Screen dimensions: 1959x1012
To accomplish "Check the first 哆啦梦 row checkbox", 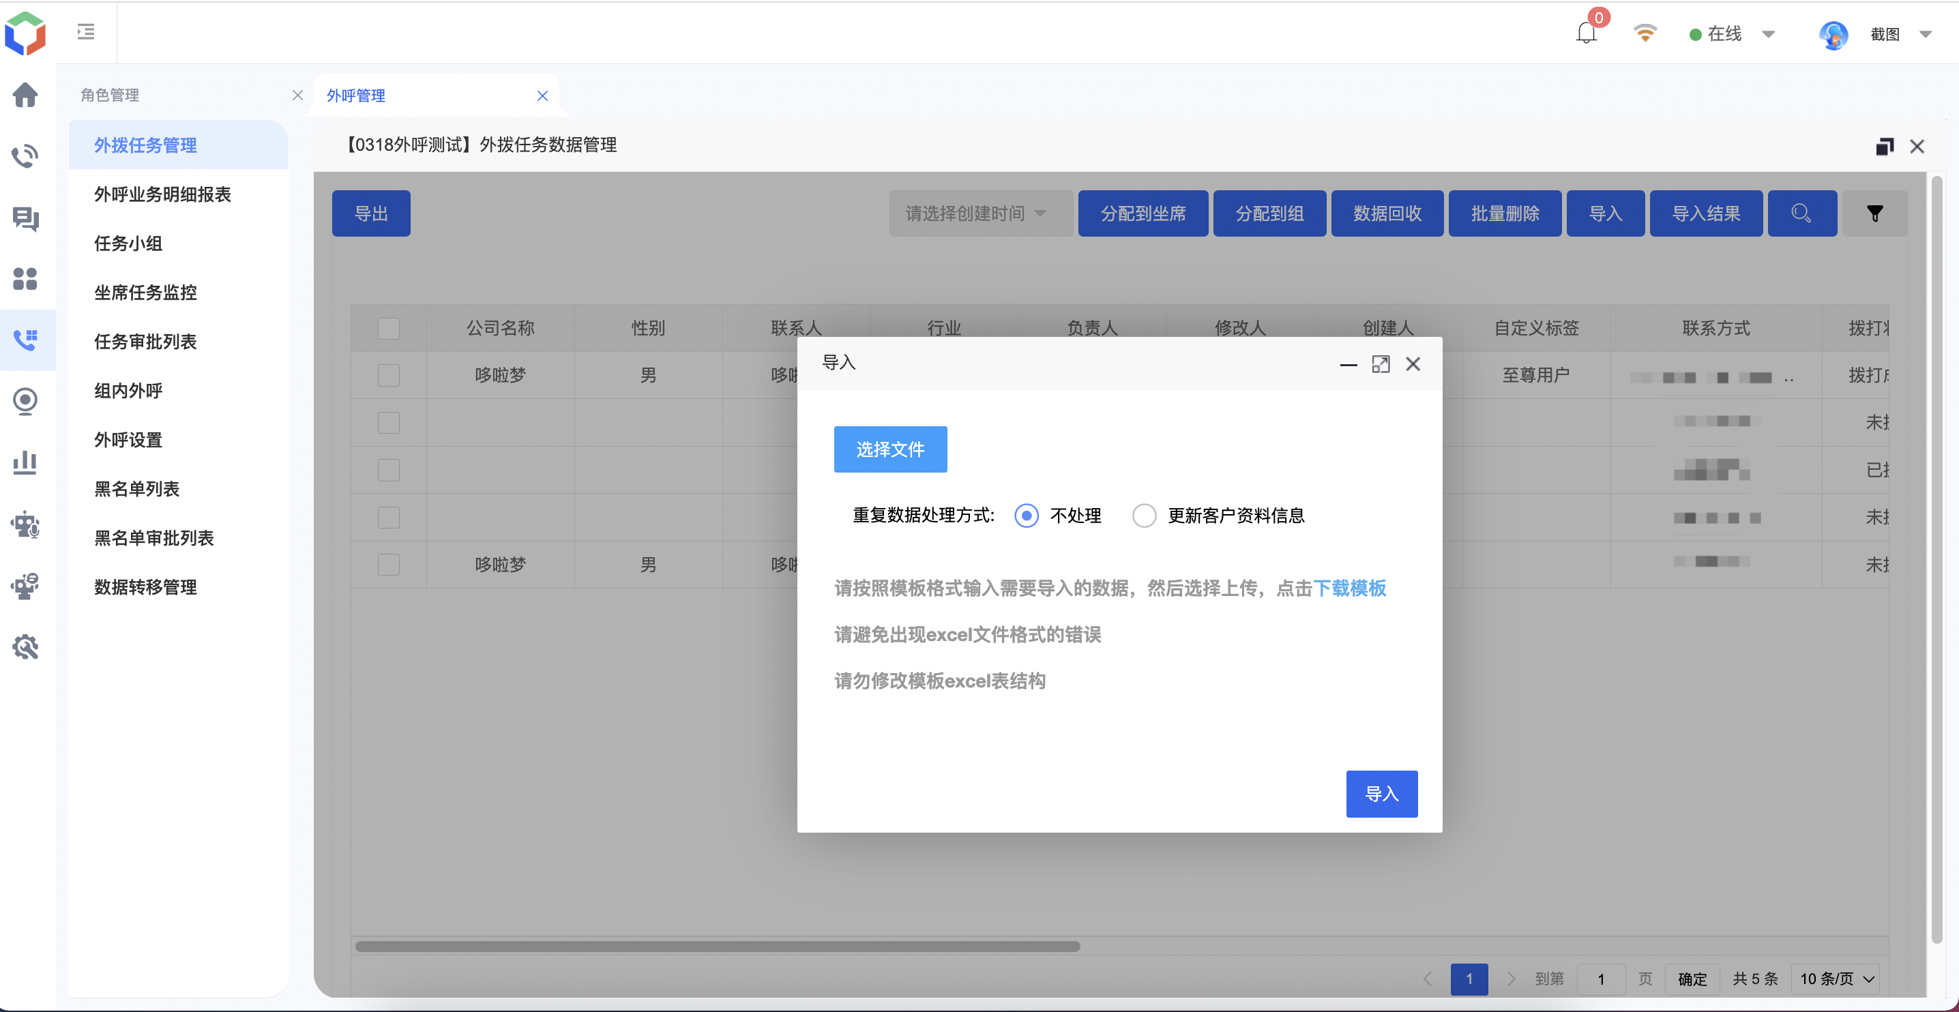I will point(389,376).
